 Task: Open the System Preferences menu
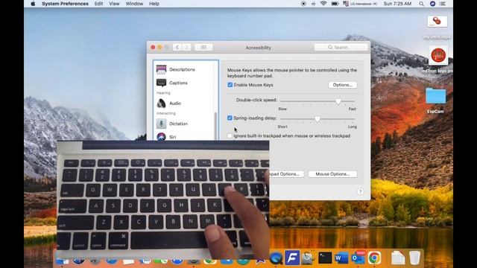pos(65,4)
